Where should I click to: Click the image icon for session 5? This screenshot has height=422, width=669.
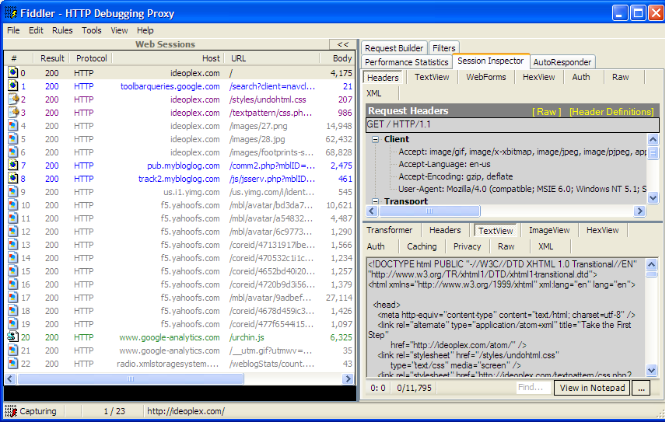[x=13, y=138]
